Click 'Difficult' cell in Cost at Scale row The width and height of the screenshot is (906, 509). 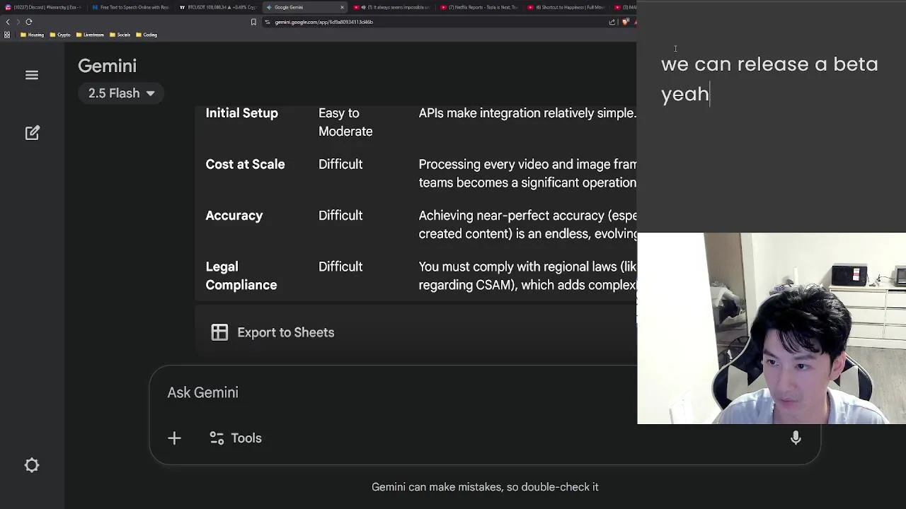(340, 164)
